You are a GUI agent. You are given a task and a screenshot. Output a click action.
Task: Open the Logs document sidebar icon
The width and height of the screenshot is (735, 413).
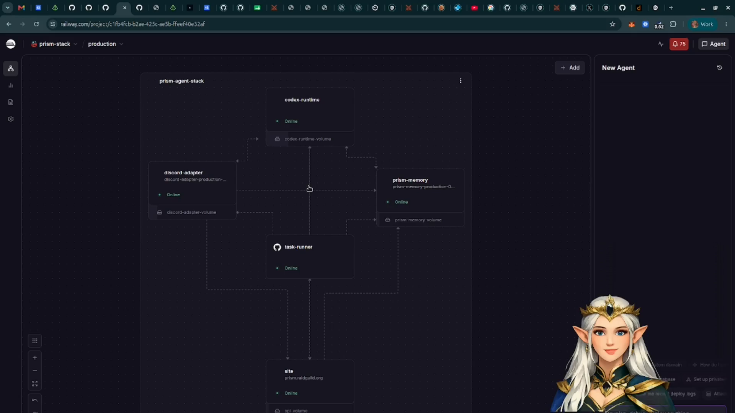[11, 102]
